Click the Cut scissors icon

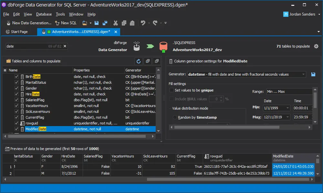115,23
